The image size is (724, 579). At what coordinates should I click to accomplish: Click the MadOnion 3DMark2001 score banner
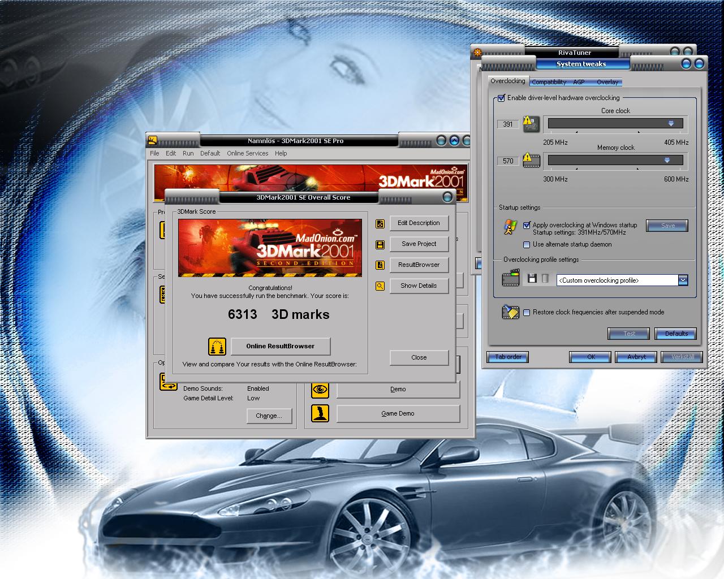click(270, 248)
